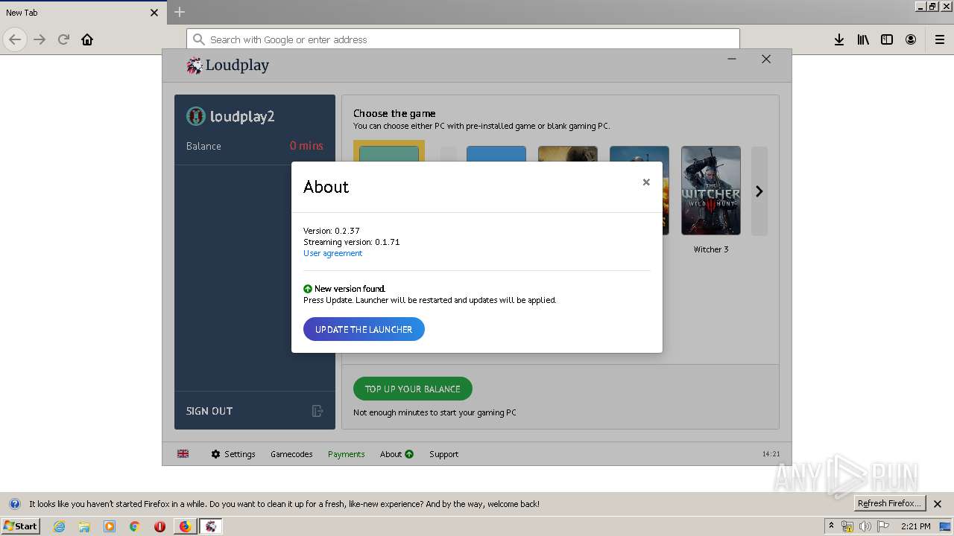Viewport: 954px width, 536px height.
Task: Open Gamecodes in the footer
Action: click(291, 454)
